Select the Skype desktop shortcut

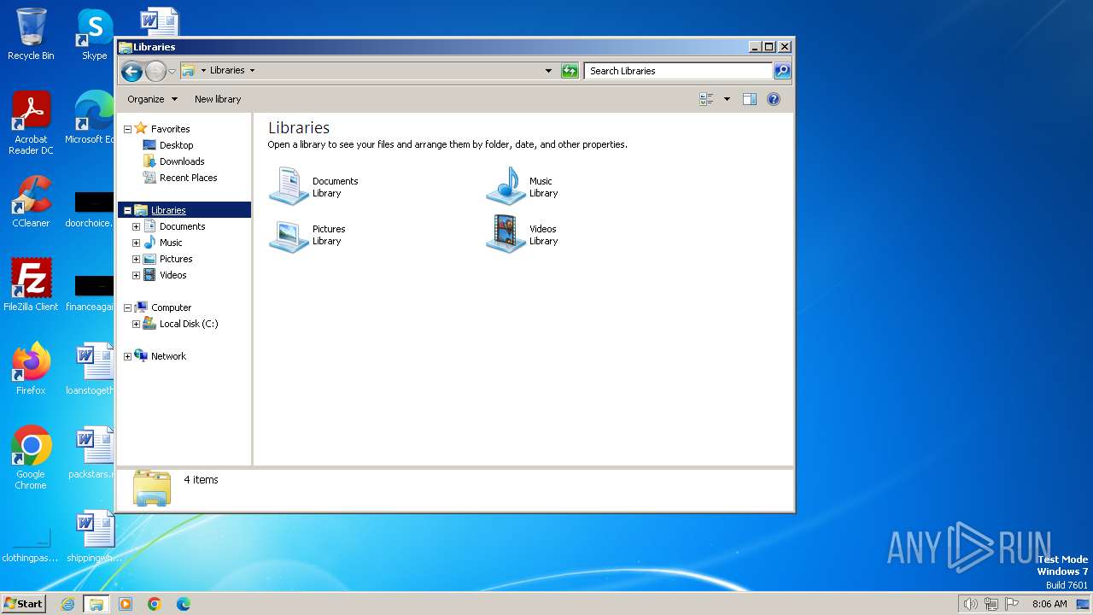click(x=95, y=34)
